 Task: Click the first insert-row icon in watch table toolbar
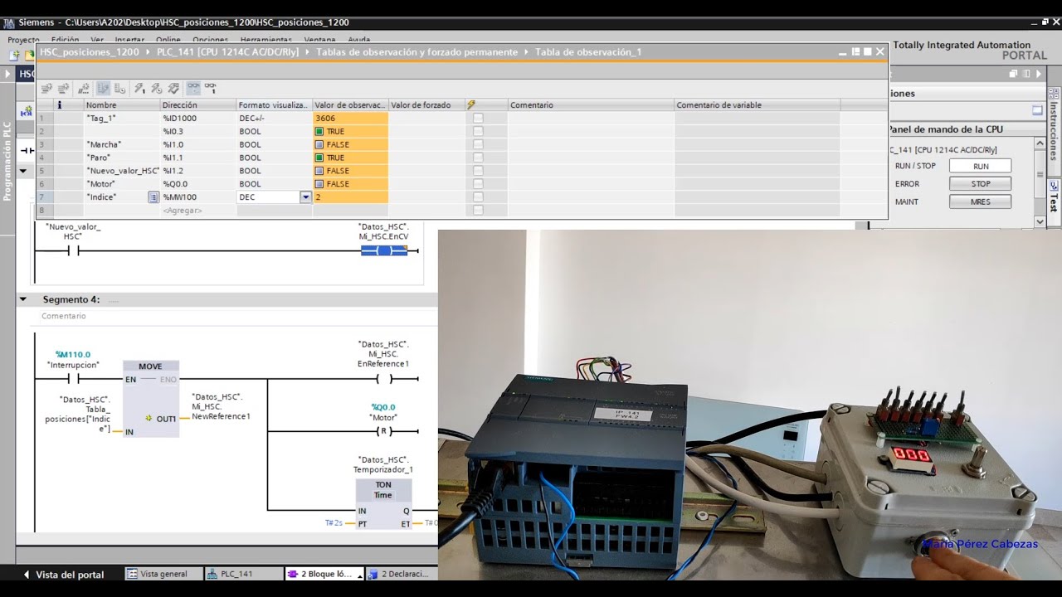[46, 88]
